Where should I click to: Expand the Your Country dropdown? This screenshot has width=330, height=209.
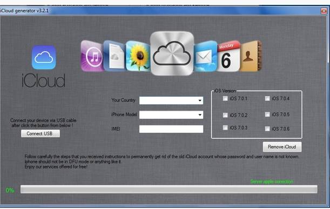tap(171, 100)
